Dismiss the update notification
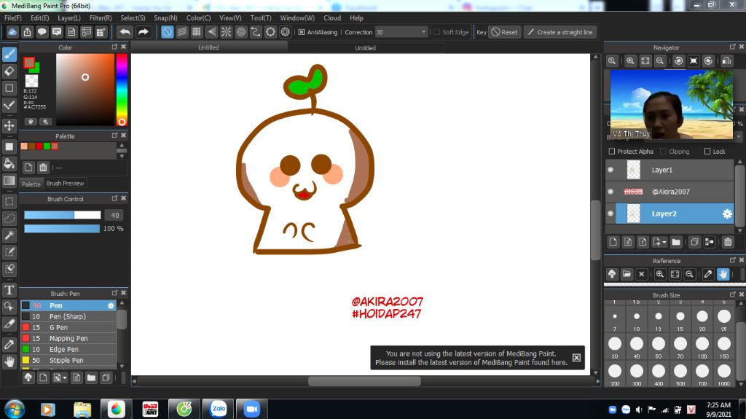 click(576, 358)
